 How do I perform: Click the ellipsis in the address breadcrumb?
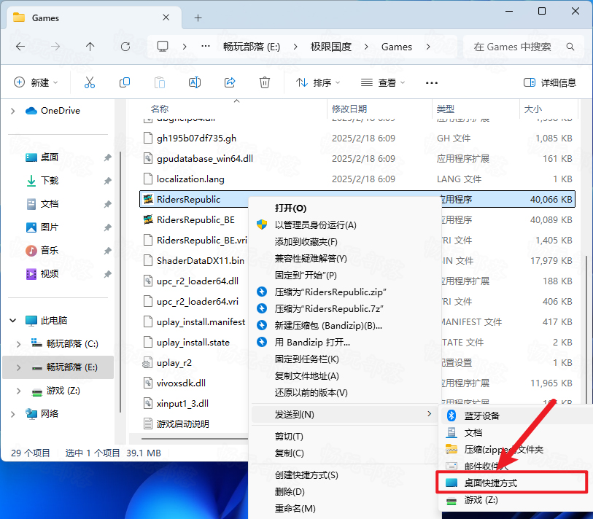(206, 46)
